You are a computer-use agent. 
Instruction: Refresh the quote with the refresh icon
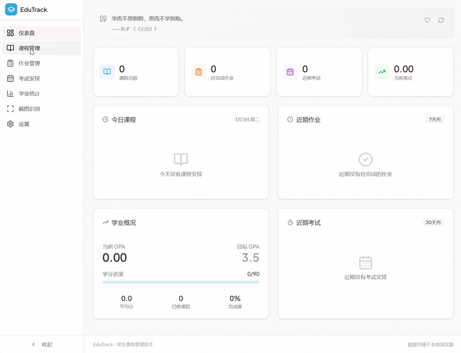point(441,20)
